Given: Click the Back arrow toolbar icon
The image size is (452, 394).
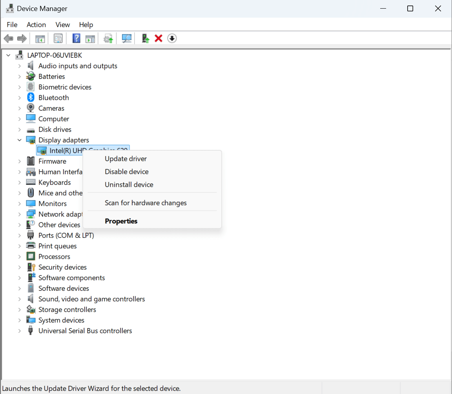Looking at the screenshot, I should 8,38.
